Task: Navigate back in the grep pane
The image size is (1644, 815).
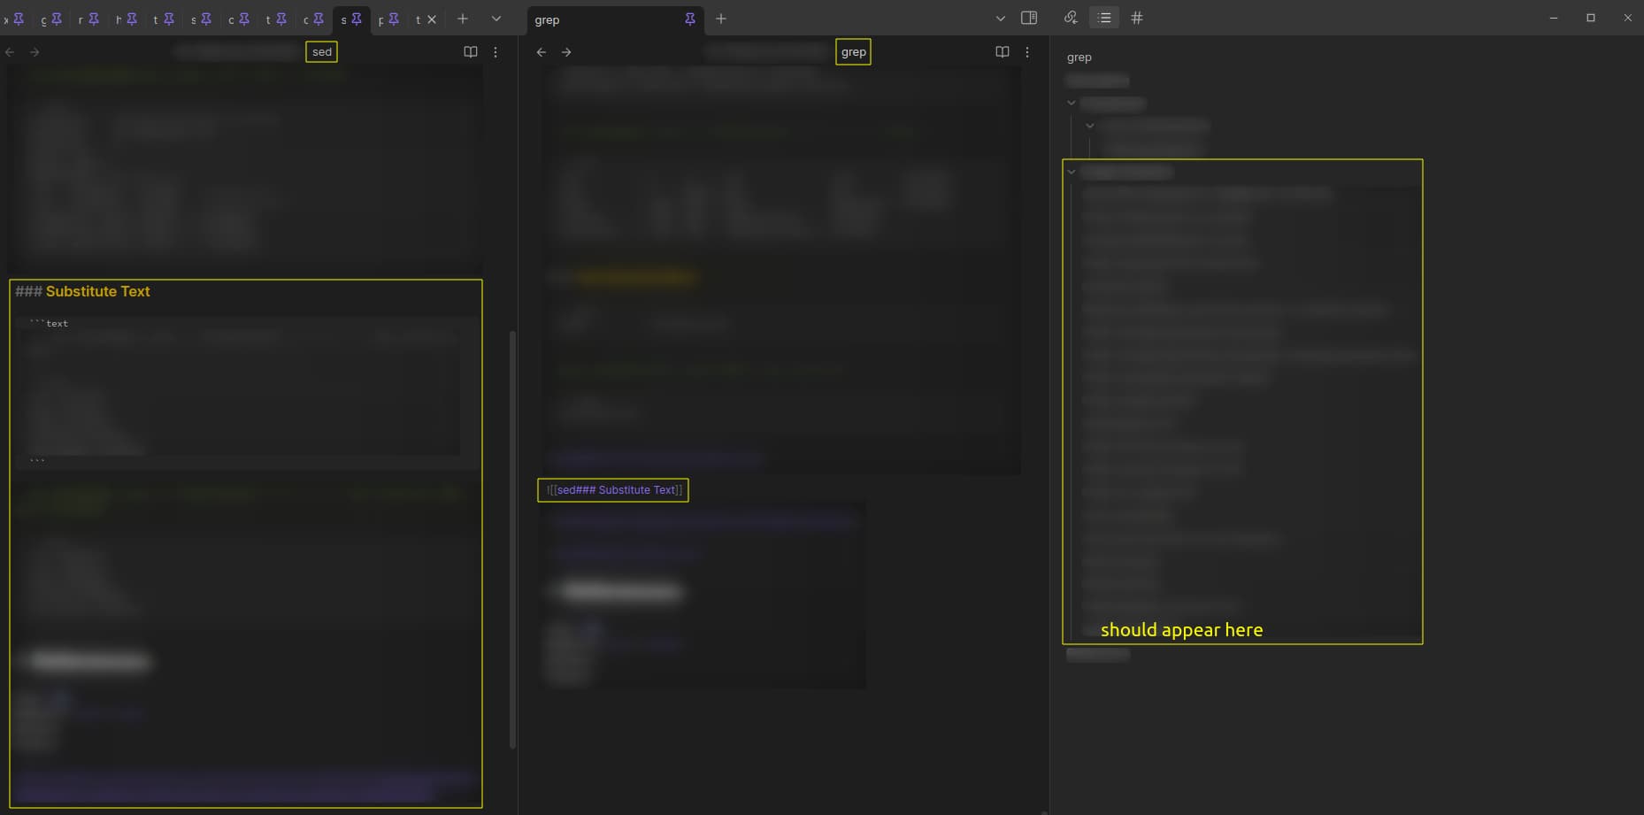Action: [x=542, y=52]
